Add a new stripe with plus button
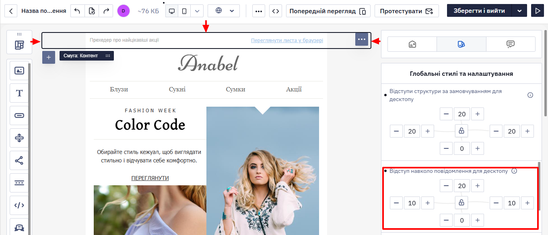 point(49,57)
